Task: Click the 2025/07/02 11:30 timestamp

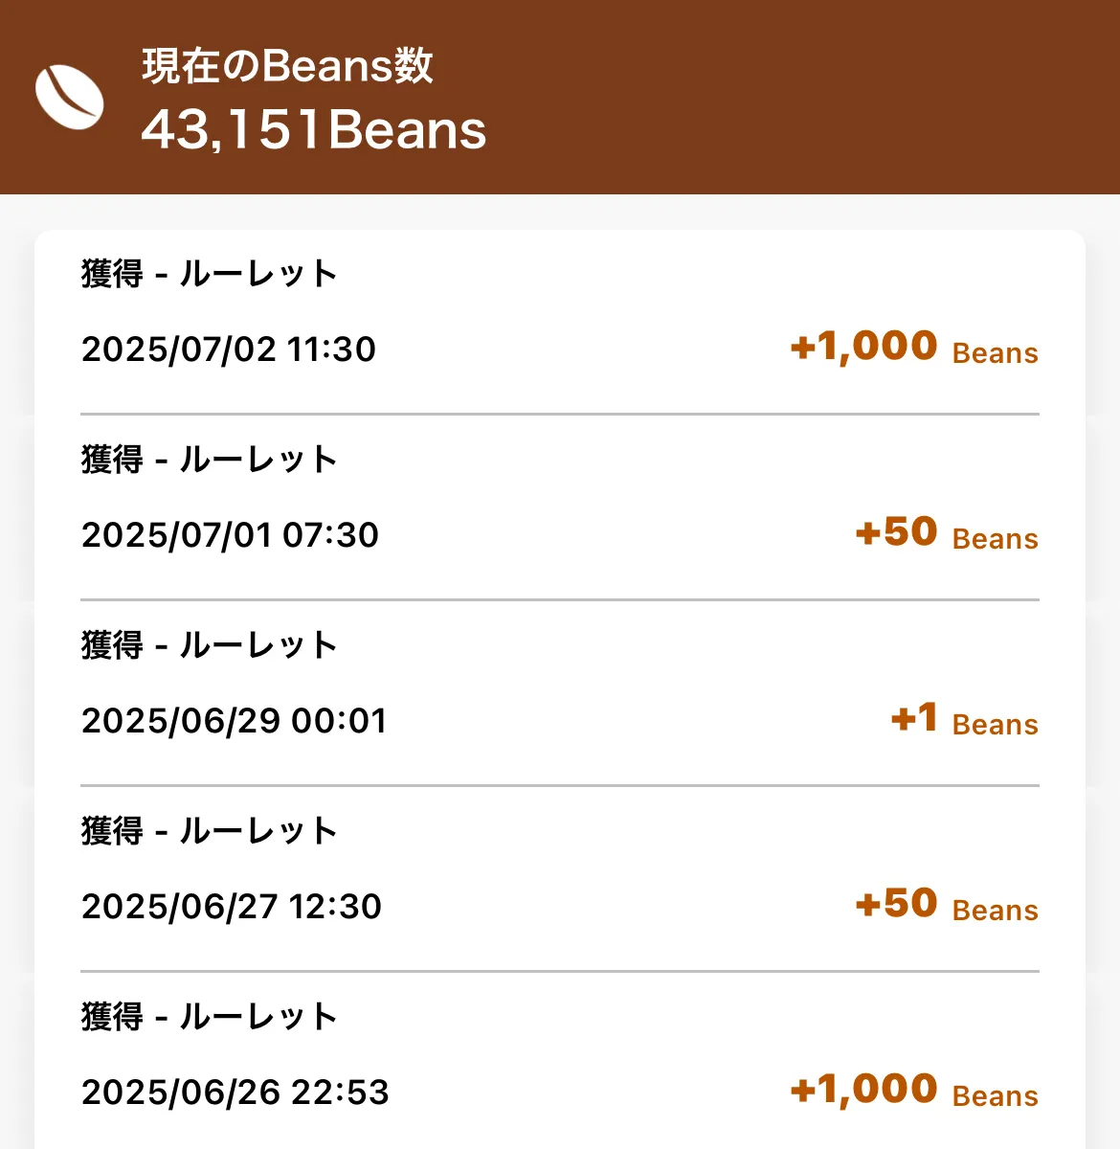Action: tap(229, 349)
